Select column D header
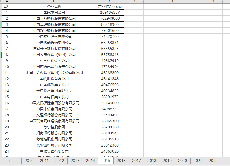This screenshot has height=166, width=230. pyautogui.click(x=134, y=1)
